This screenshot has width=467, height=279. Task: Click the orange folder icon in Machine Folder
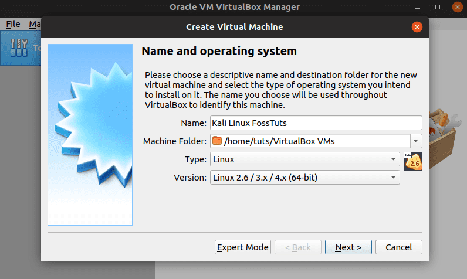pos(217,141)
